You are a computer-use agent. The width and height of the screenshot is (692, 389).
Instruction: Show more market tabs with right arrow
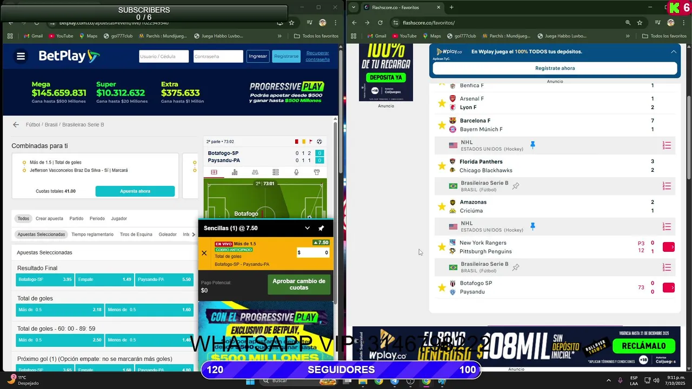[x=195, y=234]
